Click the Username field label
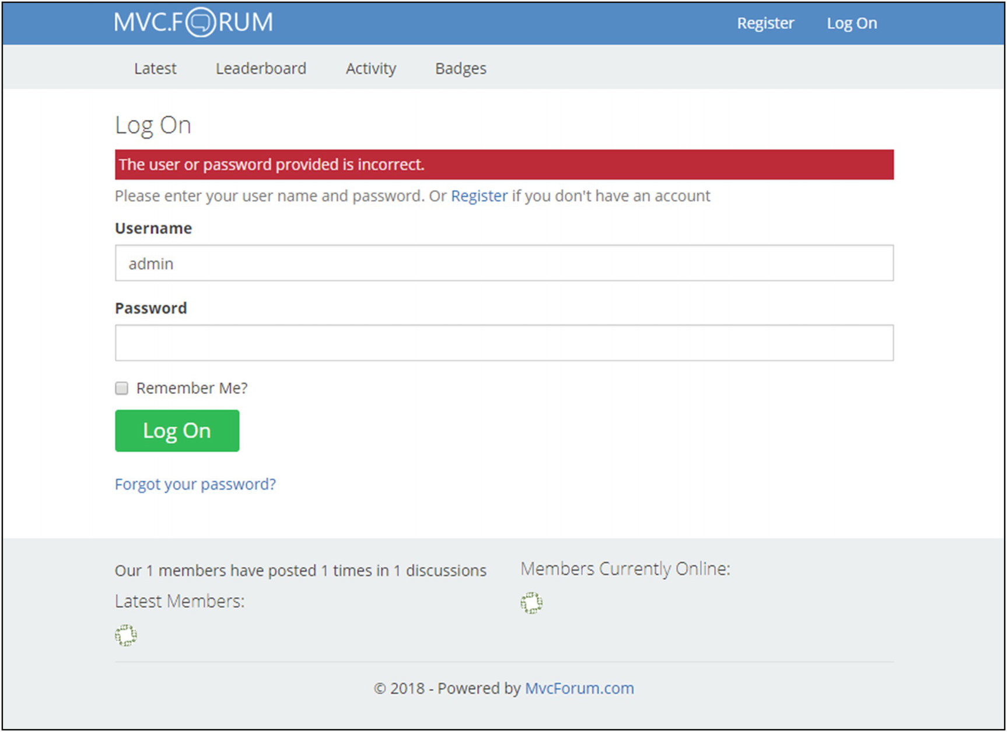Screen dimensions: 1007x732 pyautogui.click(x=153, y=228)
